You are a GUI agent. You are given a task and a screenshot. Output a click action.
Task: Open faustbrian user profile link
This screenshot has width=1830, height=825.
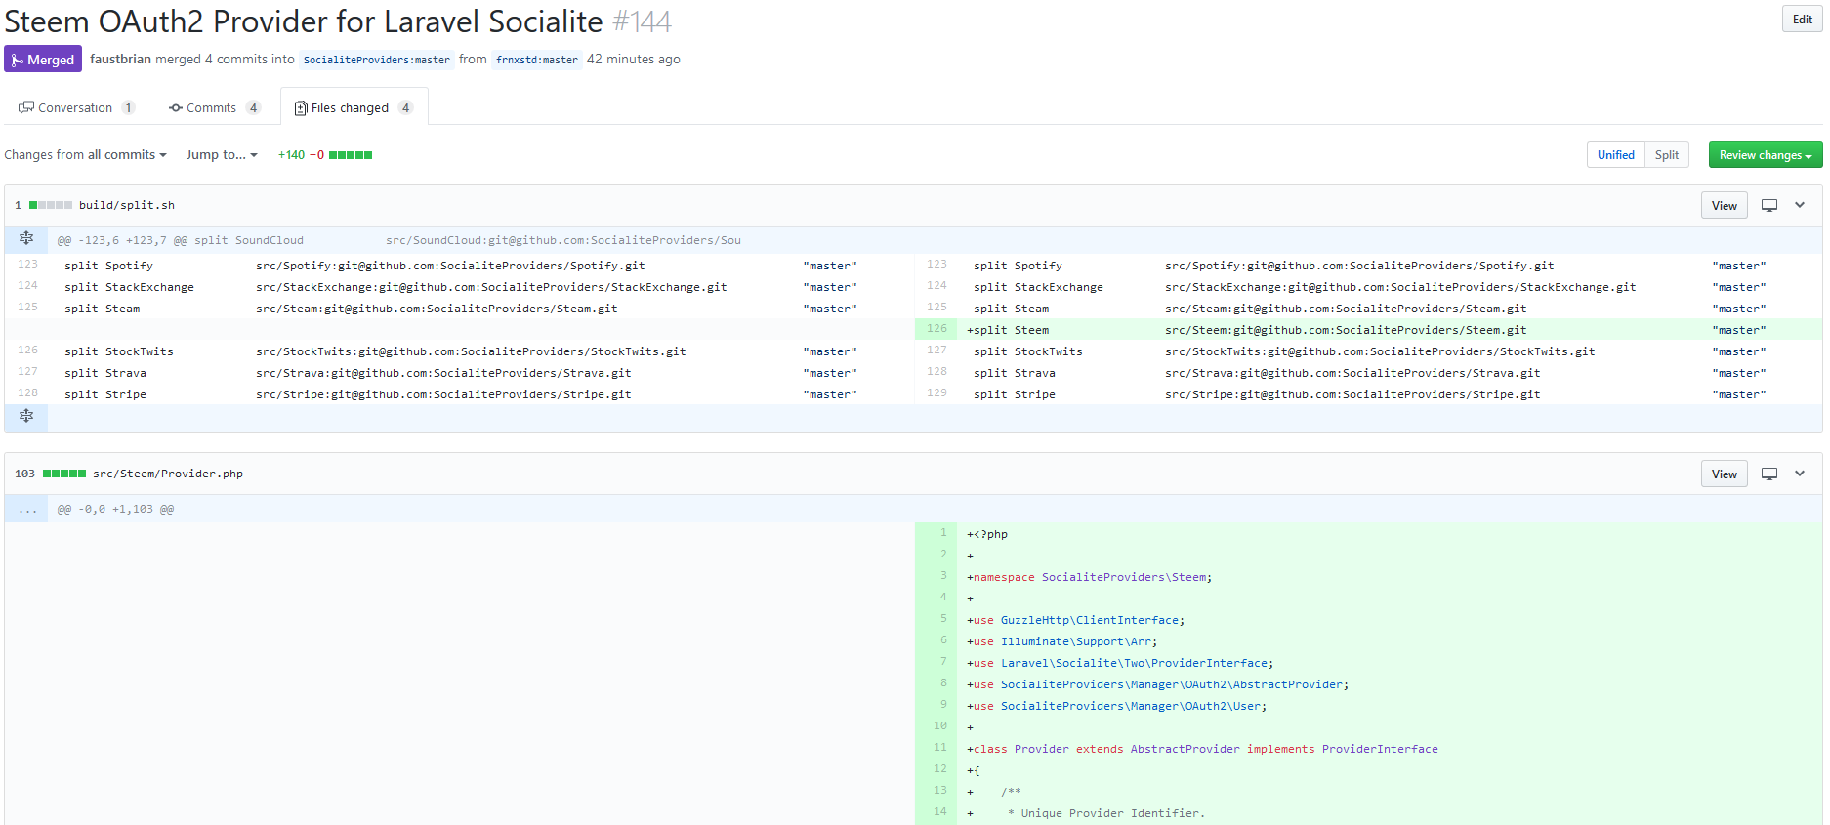pyautogui.click(x=120, y=60)
